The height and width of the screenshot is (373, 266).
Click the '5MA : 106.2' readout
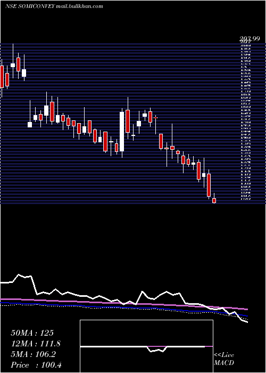tap(33, 354)
